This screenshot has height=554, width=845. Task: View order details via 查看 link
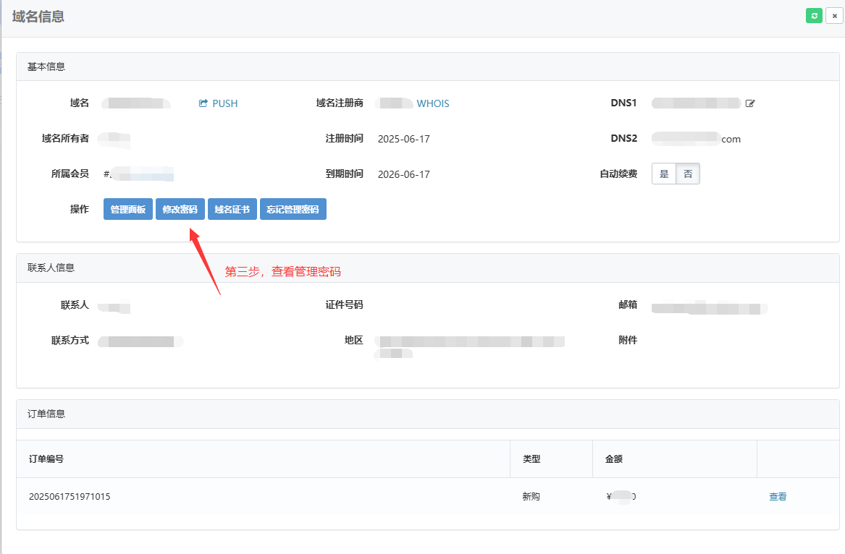778,497
